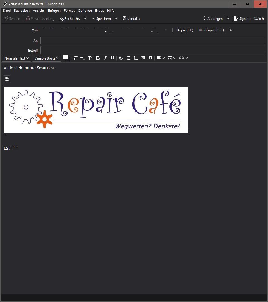Open the Extras menu
This screenshot has width=268, height=302.
pos(99,11)
